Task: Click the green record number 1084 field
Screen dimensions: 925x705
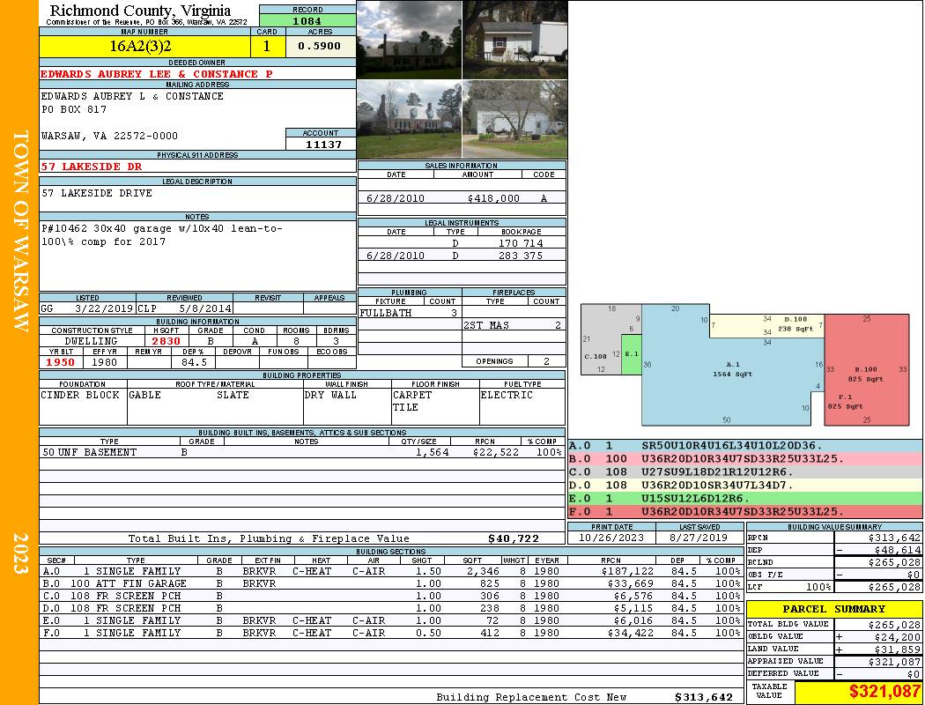Action: pyautogui.click(x=307, y=20)
